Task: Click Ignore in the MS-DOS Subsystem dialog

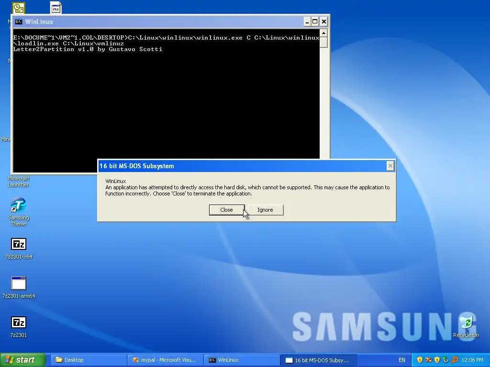Action: pyautogui.click(x=265, y=210)
